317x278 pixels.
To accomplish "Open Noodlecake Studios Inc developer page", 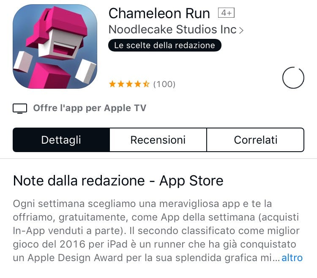I will tap(172, 30).
